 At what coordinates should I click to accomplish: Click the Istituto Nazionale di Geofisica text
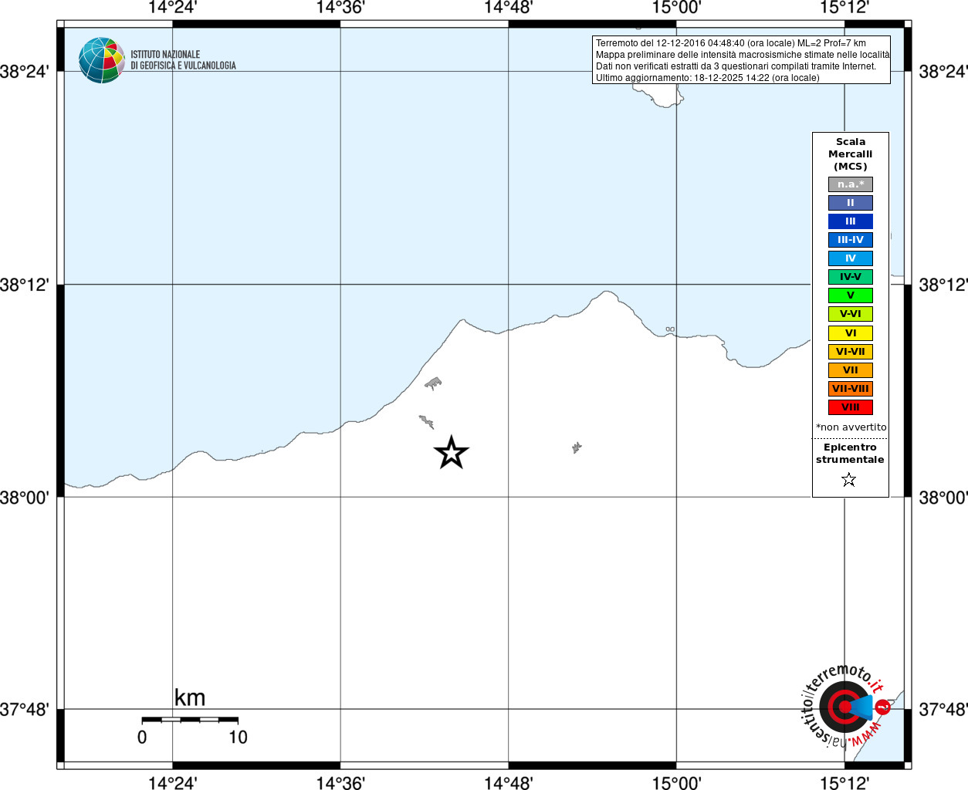click(x=183, y=60)
